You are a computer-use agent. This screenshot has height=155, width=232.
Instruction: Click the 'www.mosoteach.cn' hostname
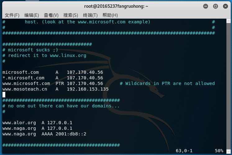point(25,89)
